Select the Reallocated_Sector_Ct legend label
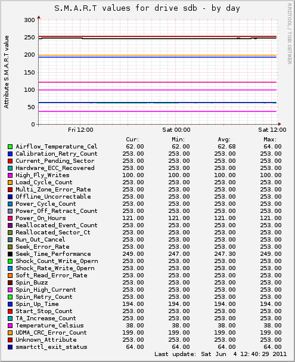 [53, 233]
